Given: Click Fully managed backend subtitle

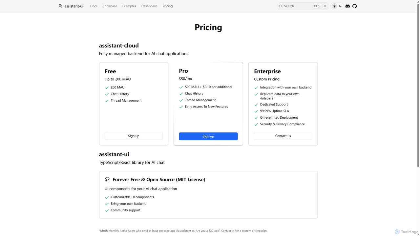Looking at the screenshot, I should (144, 54).
